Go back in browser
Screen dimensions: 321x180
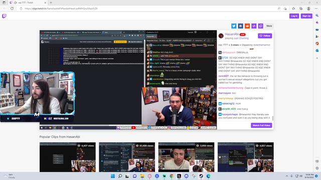pos(5,8)
